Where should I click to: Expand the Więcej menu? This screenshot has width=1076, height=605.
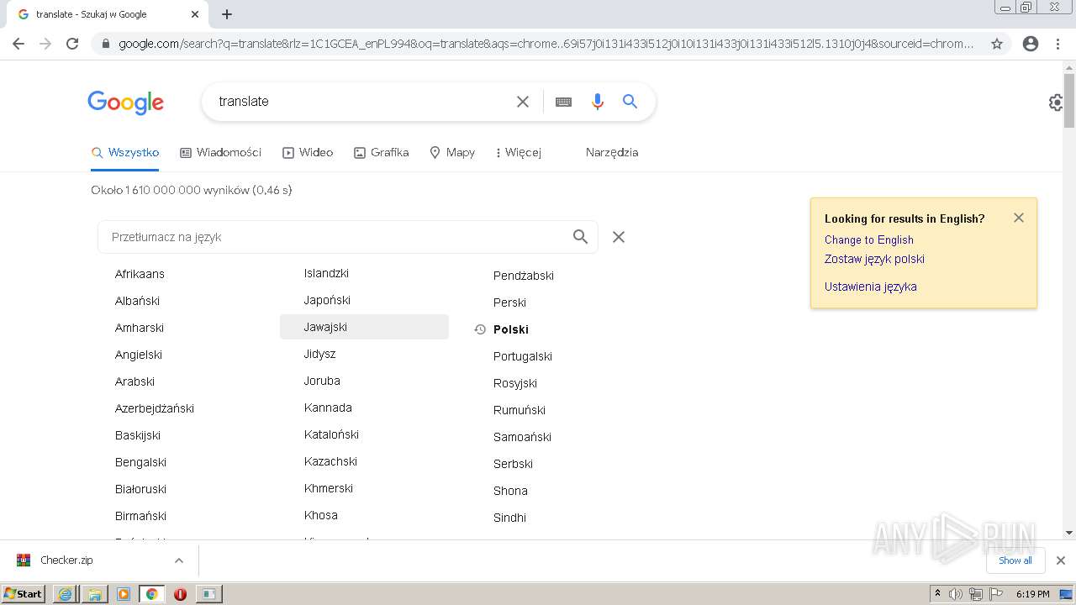click(519, 153)
